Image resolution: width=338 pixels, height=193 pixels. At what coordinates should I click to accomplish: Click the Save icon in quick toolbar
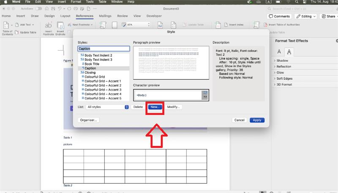click(53, 8)
